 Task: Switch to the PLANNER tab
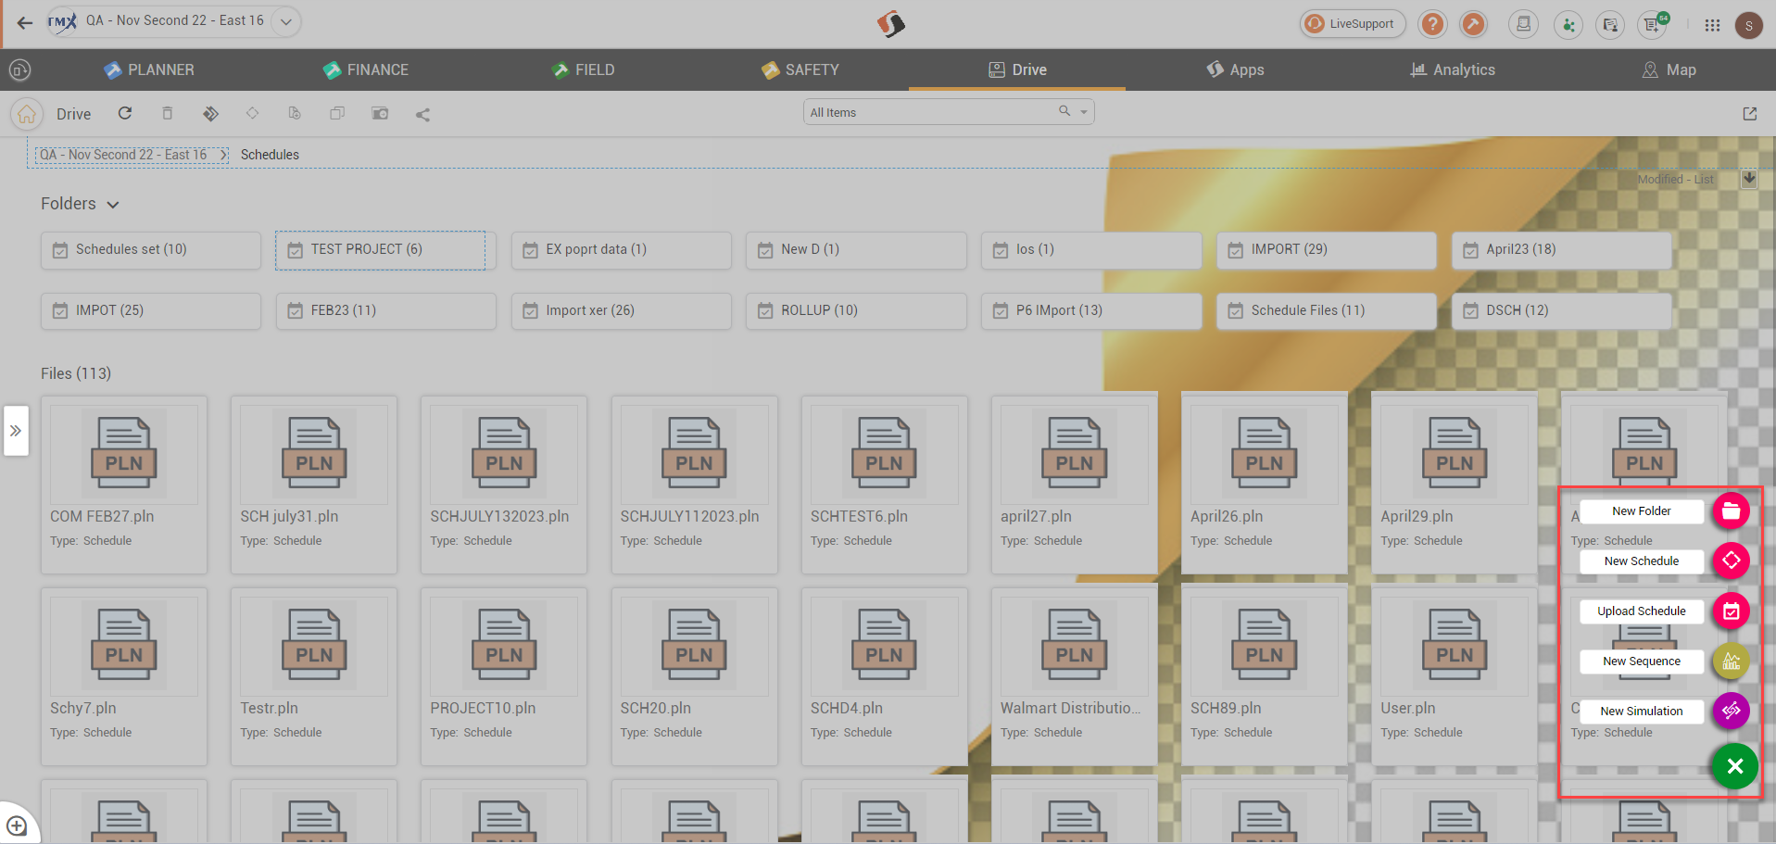coord(149,69)
